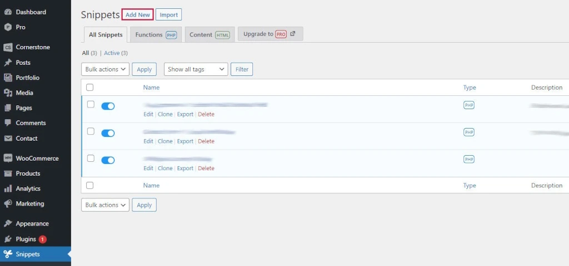The image size is (569, 266).
Task: Click the WooCommerce logo icon
Action: pyautogui.click(x=8, y=158)
